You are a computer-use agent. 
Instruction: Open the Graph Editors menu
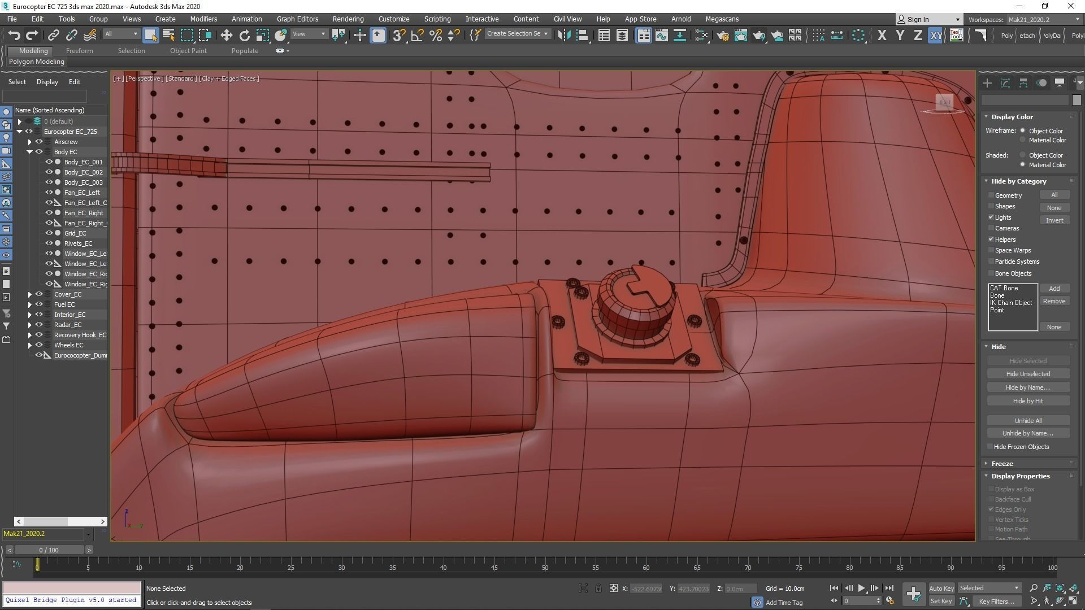[297, 19]
